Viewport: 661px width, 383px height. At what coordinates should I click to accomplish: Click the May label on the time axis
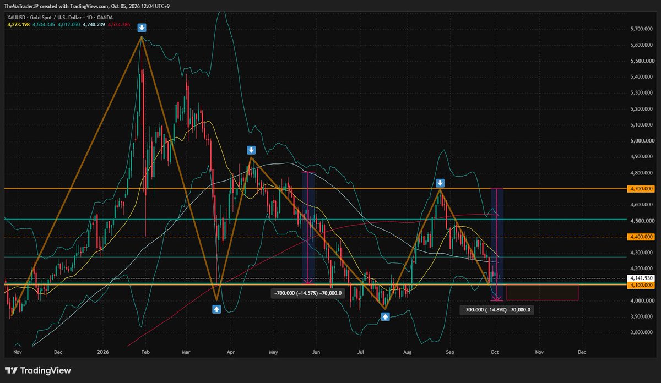pyautogui.click(x=274, y=351)
